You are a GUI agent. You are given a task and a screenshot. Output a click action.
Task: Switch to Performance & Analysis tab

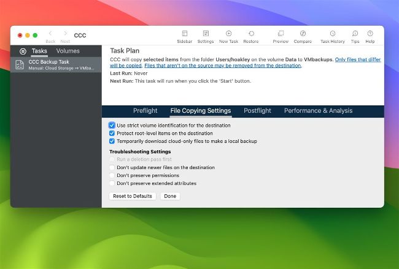click(x=318, y=111)
